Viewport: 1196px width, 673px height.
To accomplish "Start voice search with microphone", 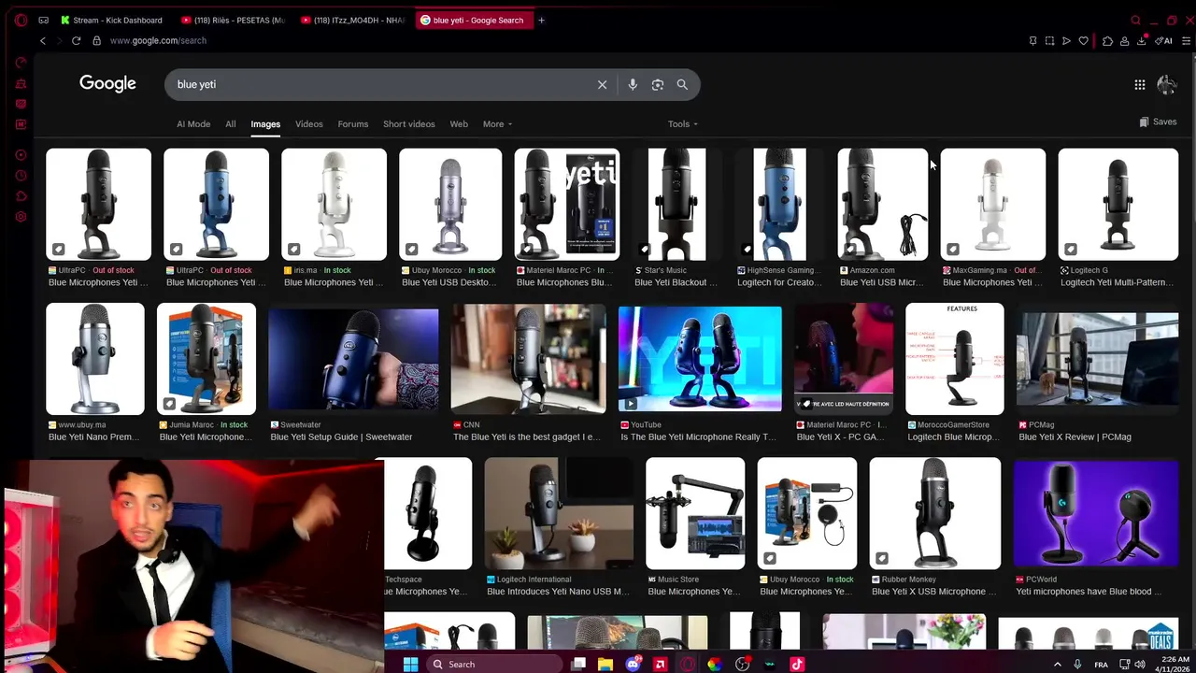I will (633, 84).
